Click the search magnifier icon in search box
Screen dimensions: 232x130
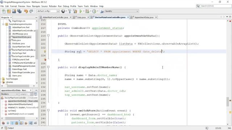(x=198, y=6)
